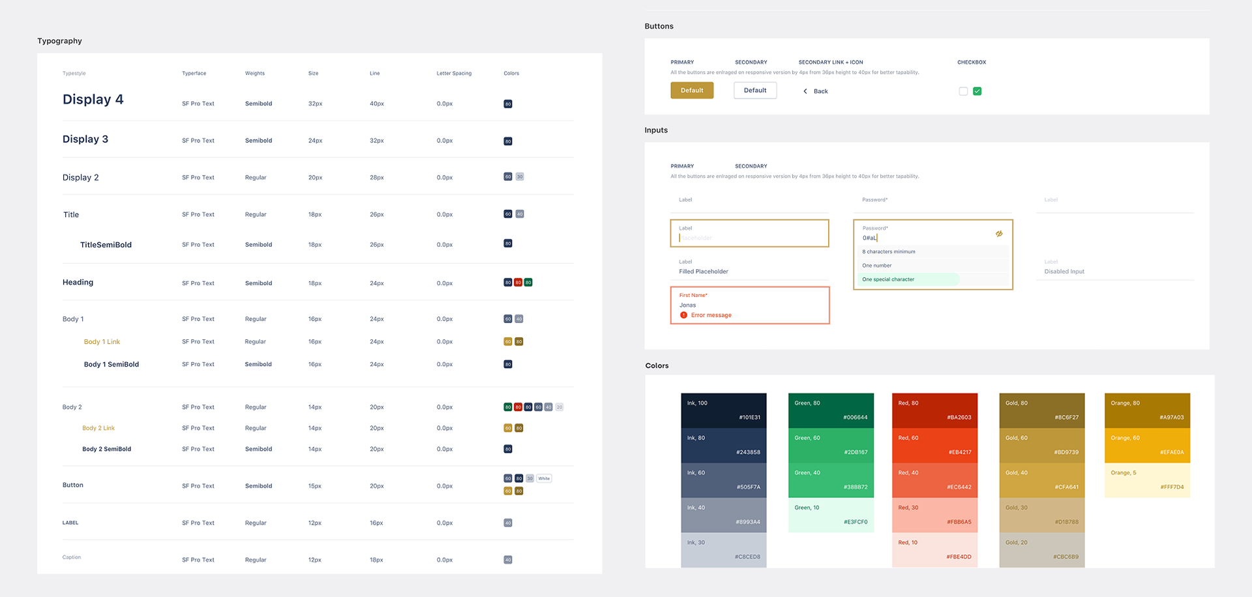Toggle password visibility eye icon

999,234
